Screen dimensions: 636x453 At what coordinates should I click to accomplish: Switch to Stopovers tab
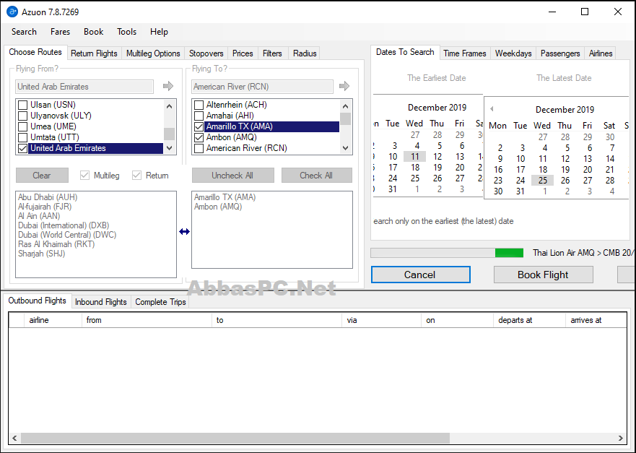tap(206, 53)
